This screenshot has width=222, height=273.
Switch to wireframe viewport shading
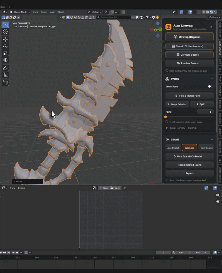click(204, 12)
